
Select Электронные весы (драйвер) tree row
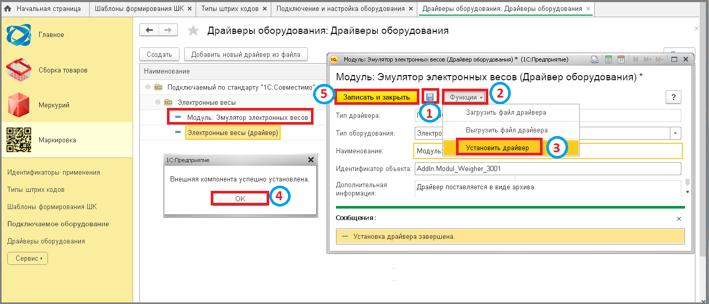[232, 132]
